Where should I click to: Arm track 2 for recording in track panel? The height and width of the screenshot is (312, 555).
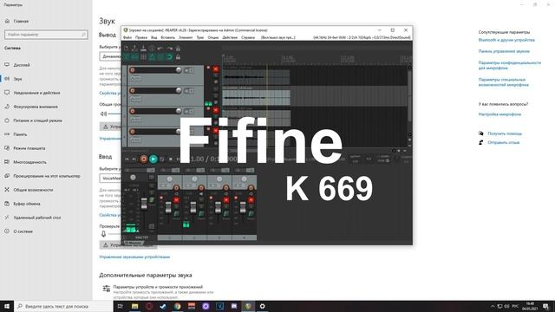(x=133, y=90)
